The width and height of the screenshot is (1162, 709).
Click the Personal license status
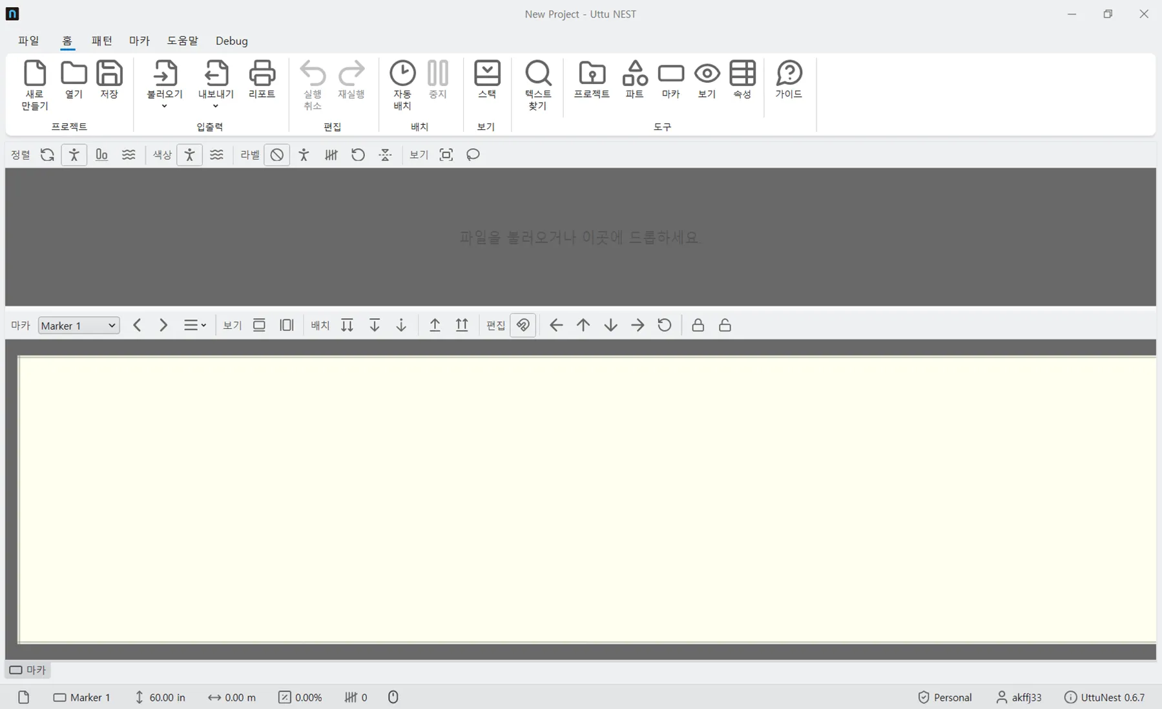click(945, 697)
